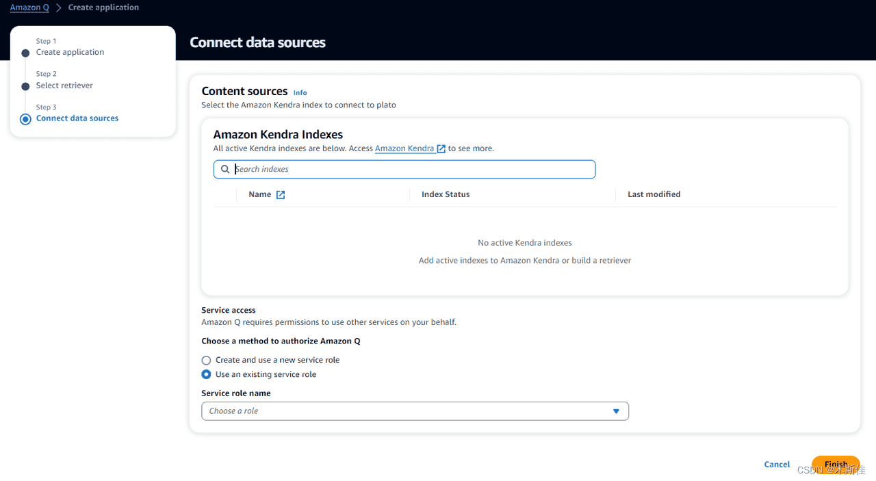Click the external link icon beside Amazon Kendra
The width and height of the screenshot is (876, 481).
pyautogui.click(x=441, y=148)
